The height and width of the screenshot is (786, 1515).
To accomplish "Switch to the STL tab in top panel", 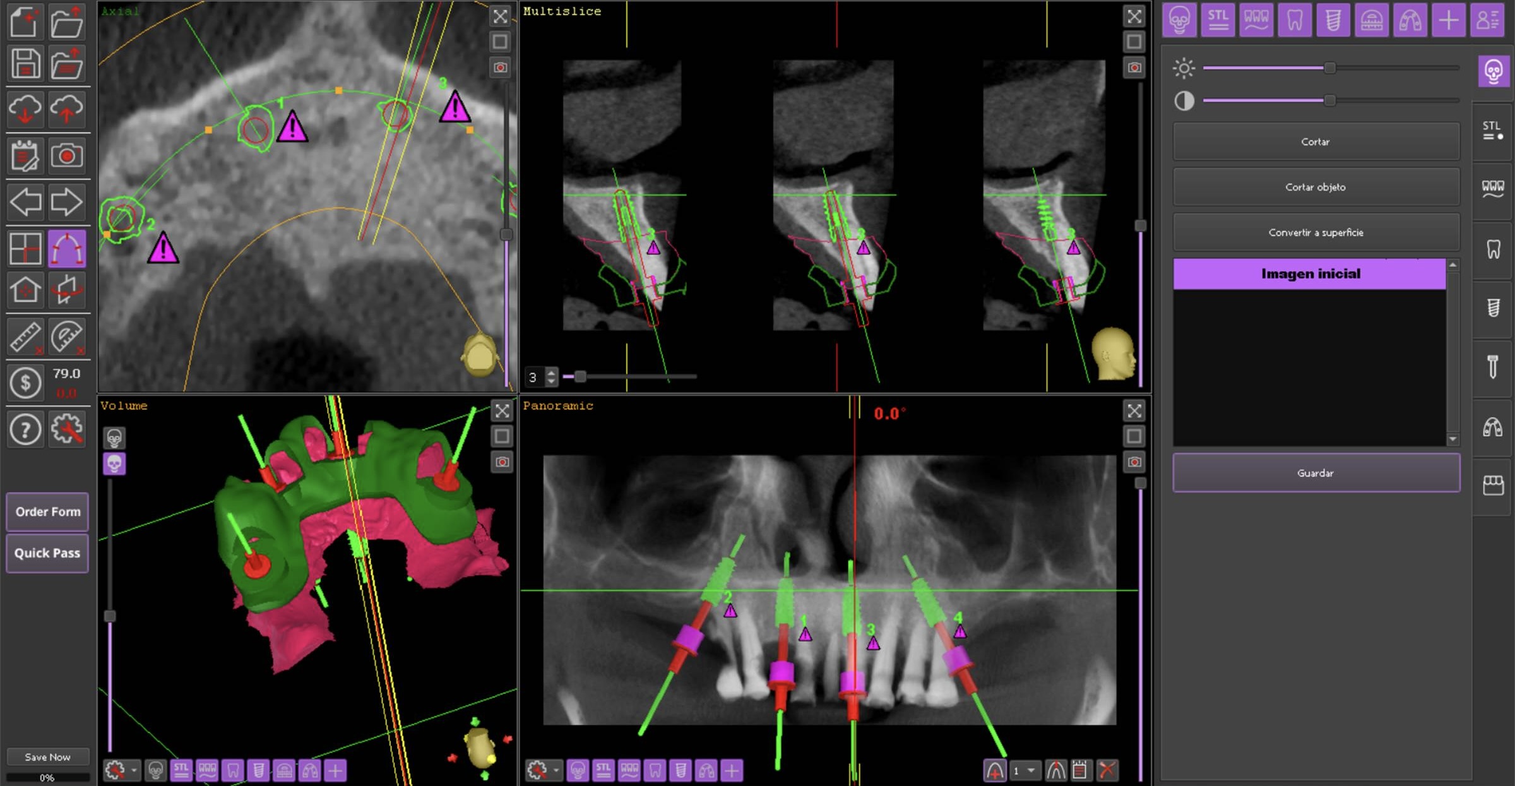I will coord(1218,20).
